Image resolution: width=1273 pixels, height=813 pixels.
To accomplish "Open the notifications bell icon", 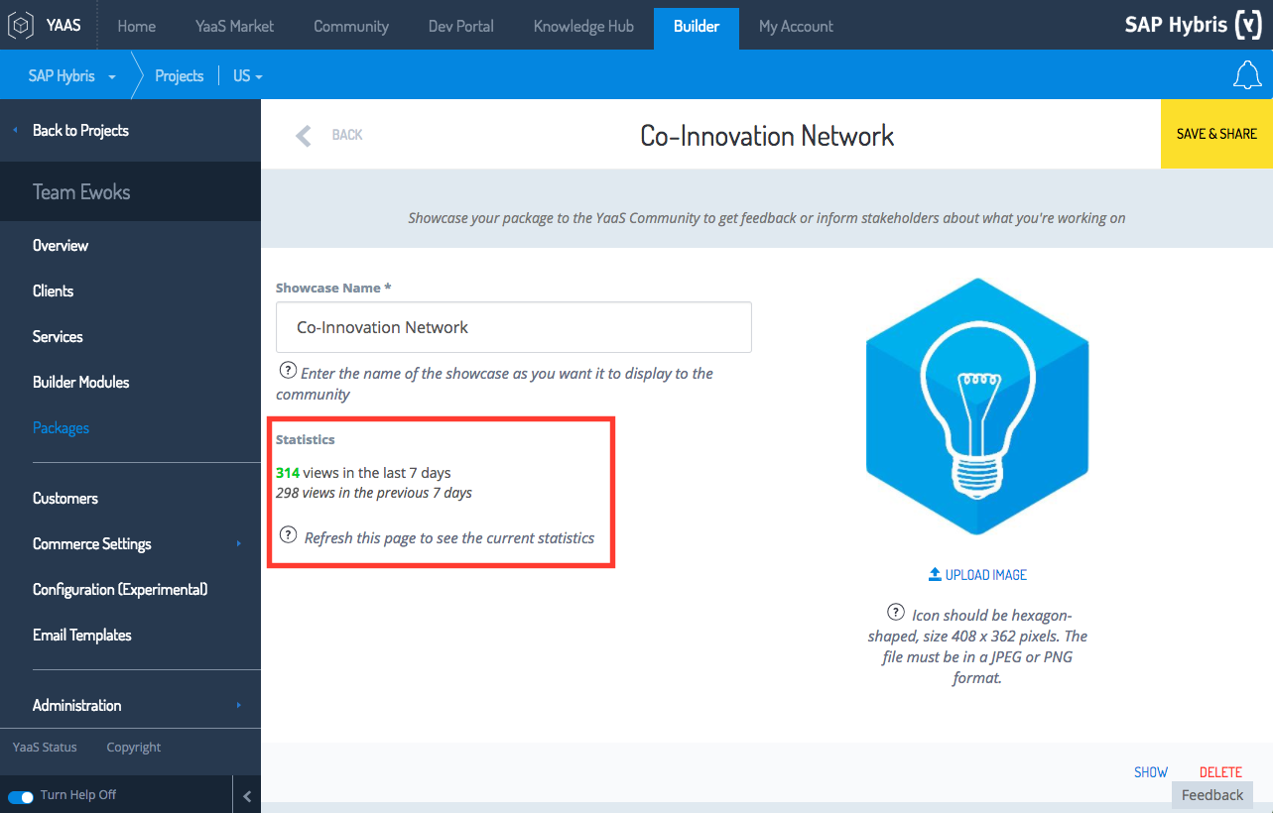I will click(x=1246, y=75).
